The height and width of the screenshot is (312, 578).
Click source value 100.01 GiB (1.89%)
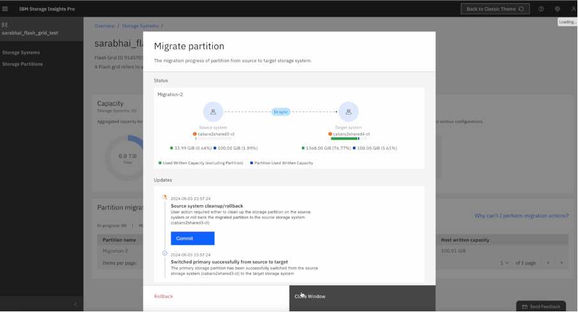[238, 148]
